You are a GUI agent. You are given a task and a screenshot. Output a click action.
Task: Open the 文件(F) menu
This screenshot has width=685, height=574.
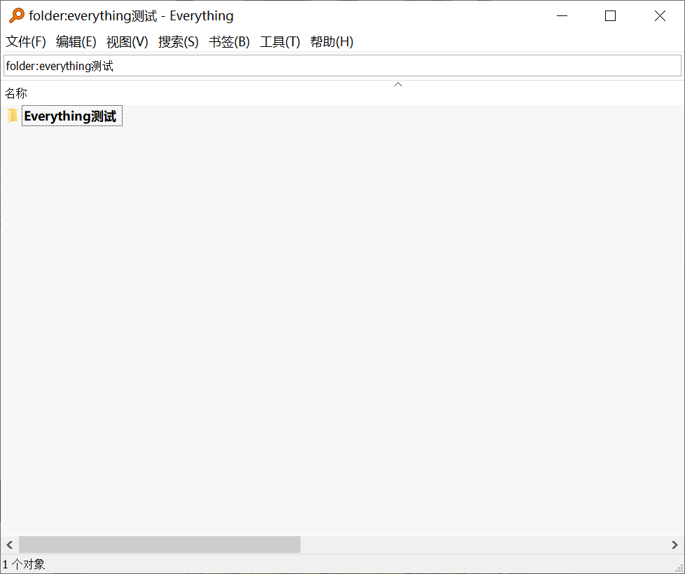click(25, 42)
